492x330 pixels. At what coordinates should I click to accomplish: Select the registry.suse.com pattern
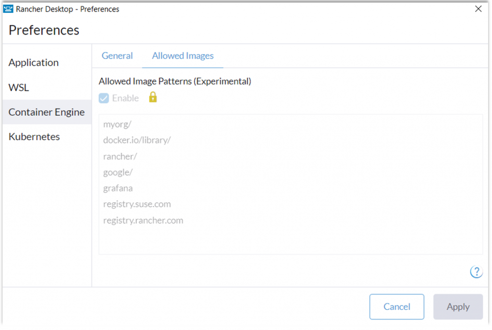137,204
